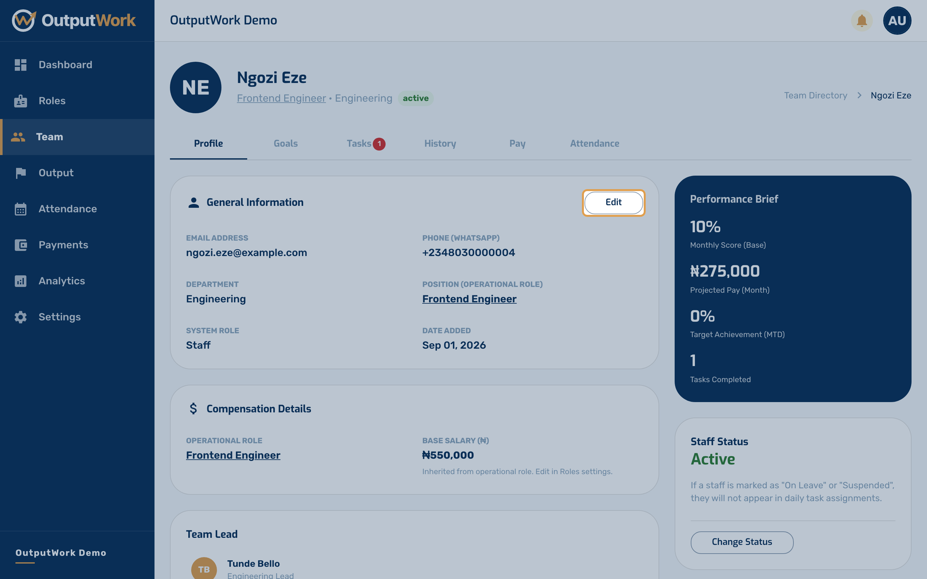Click the TB team lead avatar

pos(204,568)
